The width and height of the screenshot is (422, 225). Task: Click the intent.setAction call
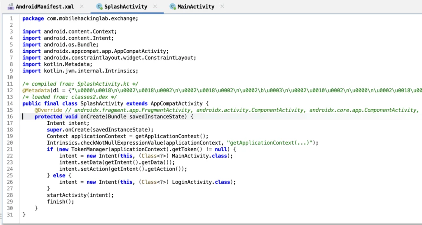[123, 169]
